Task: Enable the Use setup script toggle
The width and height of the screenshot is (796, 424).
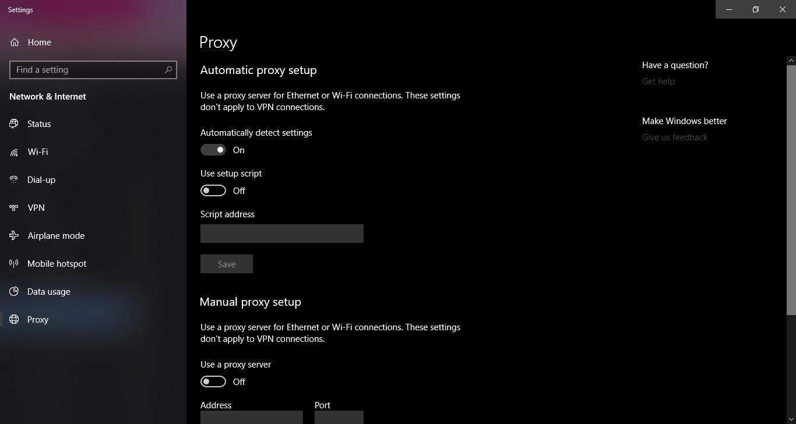Action: 213,190
